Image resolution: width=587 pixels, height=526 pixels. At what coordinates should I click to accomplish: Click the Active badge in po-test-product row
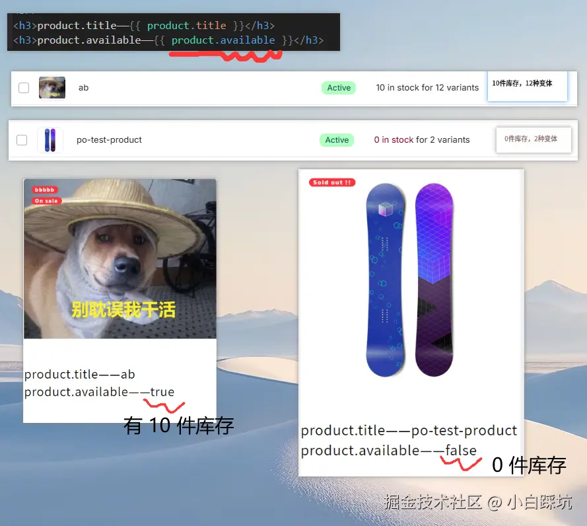337,139
